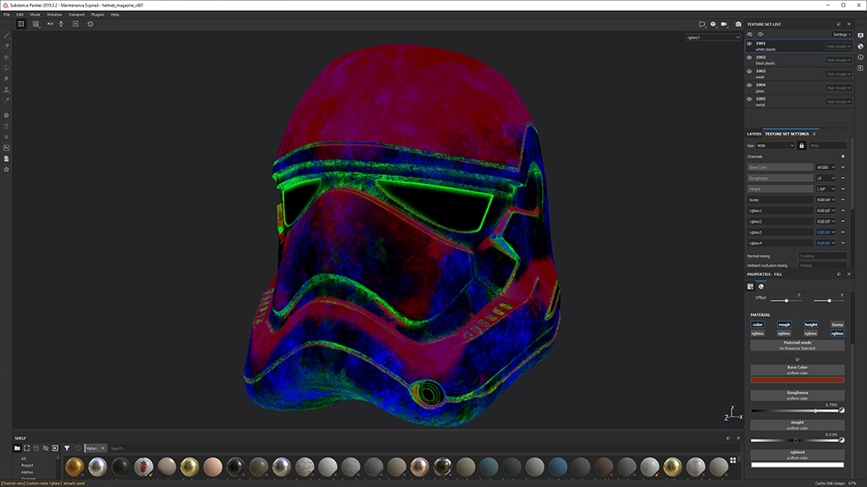
Task: Open the Mode menu
Action: [x=35, y=14]
